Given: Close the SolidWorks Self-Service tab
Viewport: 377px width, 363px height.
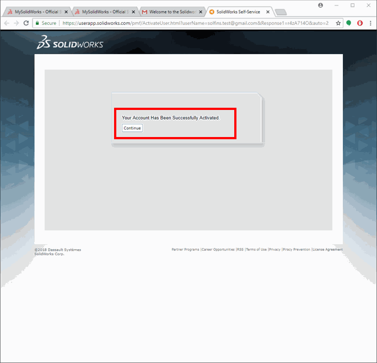Looking at the screenshot, I should tap(268, 12).
